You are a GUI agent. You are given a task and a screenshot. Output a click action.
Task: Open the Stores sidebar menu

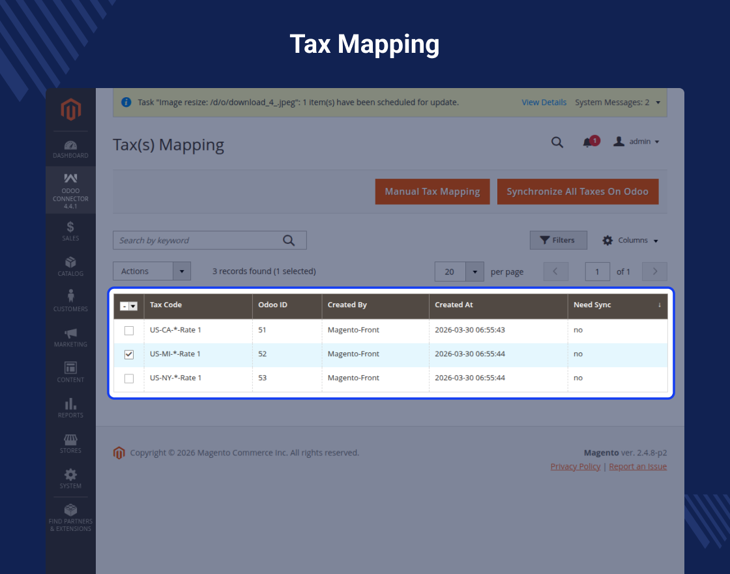(x=71, y=443)
